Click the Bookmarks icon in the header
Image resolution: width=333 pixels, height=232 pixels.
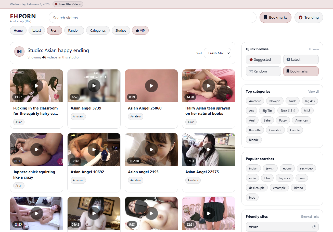[x=265, y=17]
